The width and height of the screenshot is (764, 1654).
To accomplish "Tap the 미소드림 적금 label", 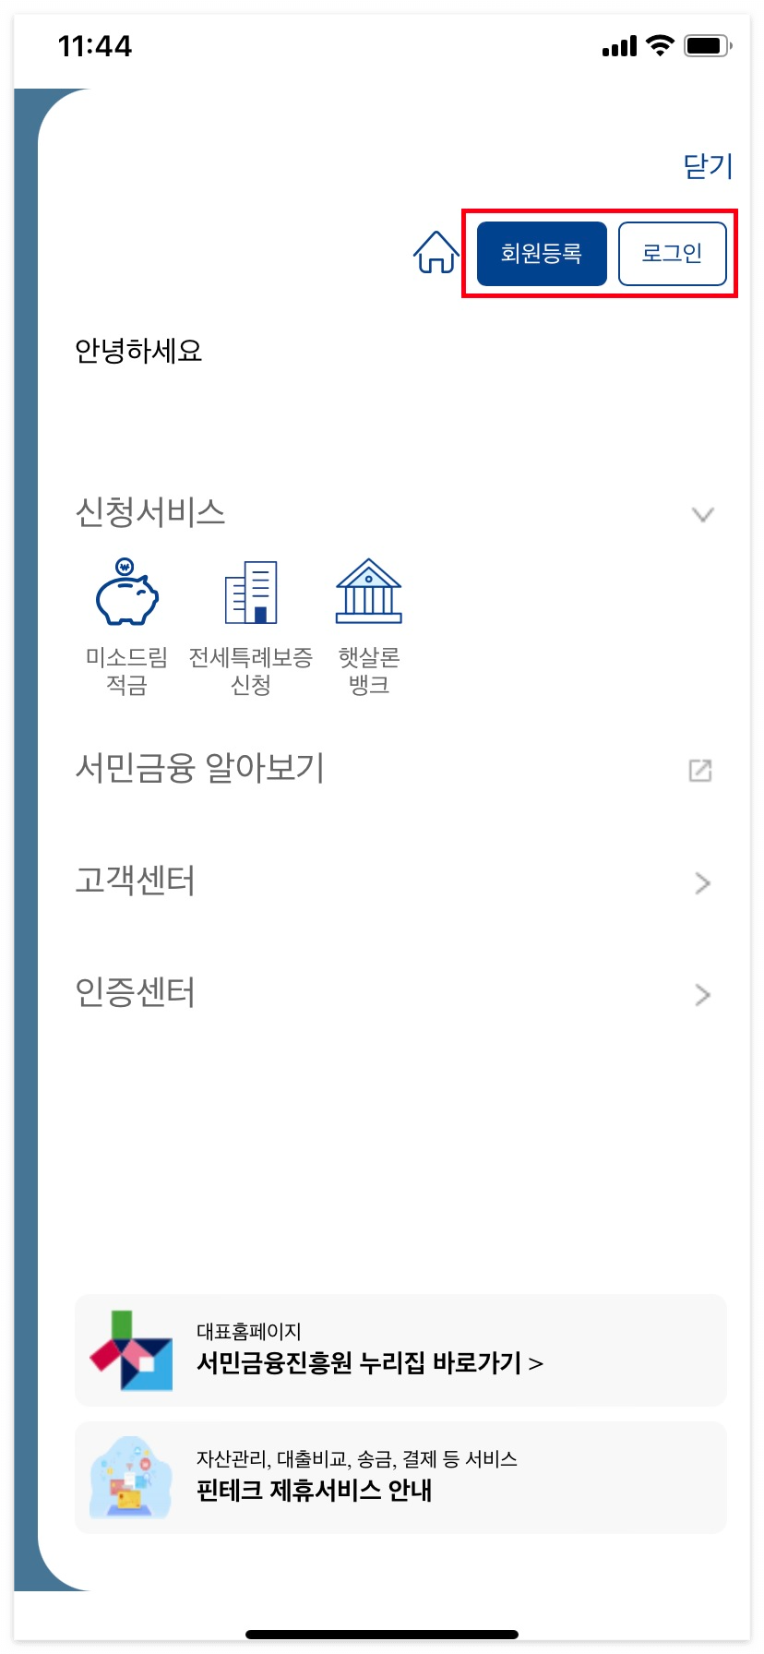I will [x=127, y=671].
